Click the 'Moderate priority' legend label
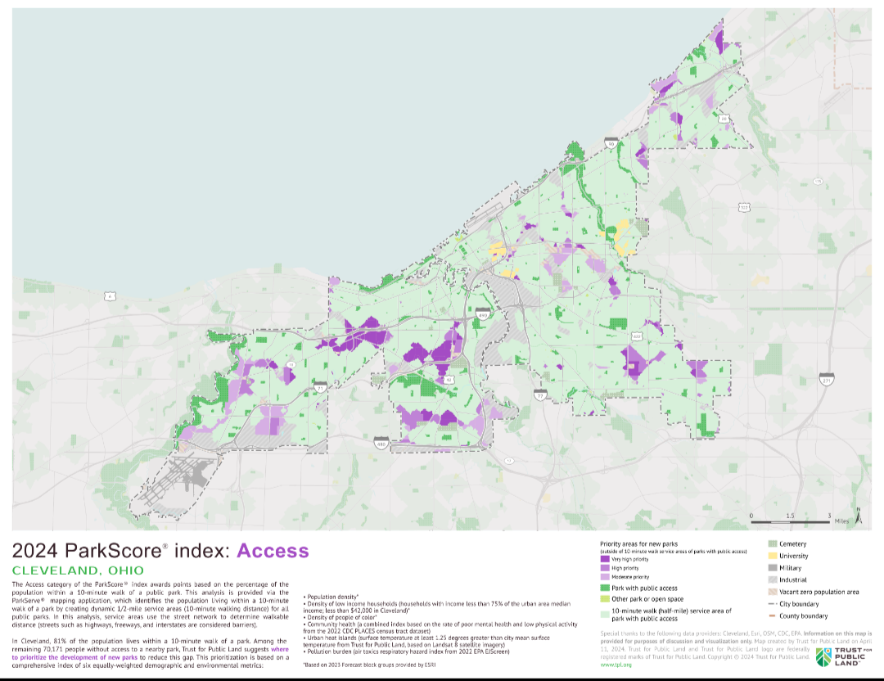 click(630, 577)
